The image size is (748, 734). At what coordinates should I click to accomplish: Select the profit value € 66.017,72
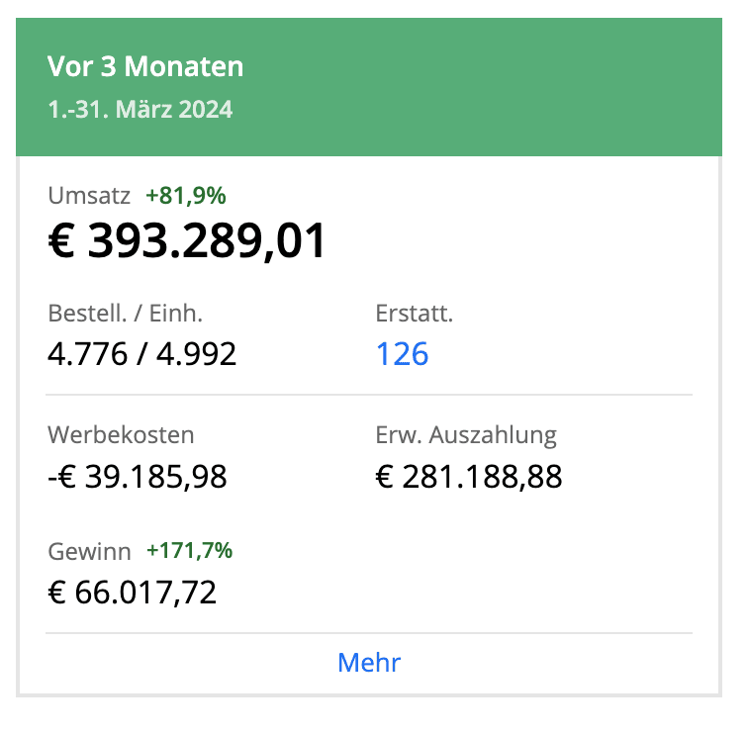pos(133,592)
